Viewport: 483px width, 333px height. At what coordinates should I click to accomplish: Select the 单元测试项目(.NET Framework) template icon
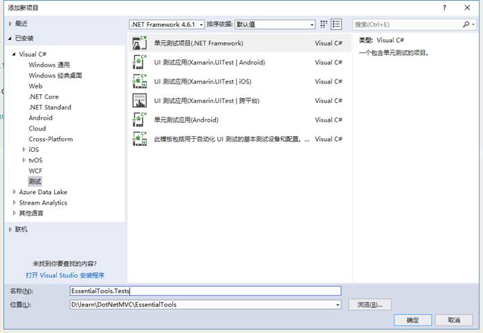coord(140,43)
